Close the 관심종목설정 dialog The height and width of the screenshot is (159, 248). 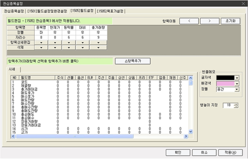point(243,3)
